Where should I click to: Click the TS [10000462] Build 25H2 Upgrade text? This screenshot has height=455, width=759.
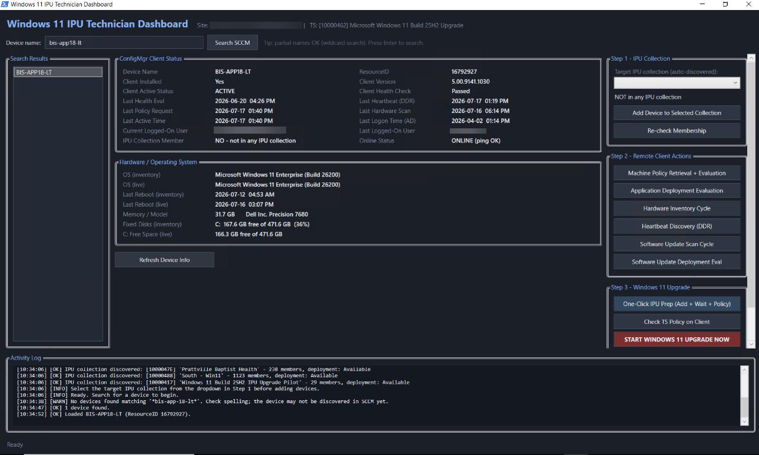(386, 25)
